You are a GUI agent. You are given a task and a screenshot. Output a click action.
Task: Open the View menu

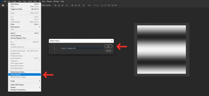click(x=44, y=2)
